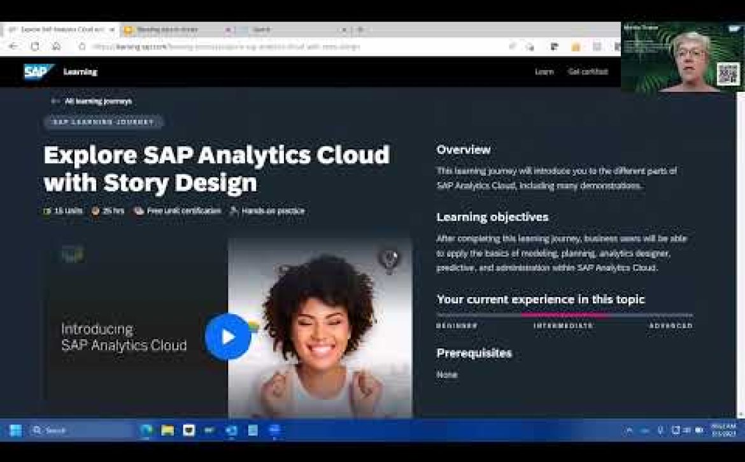Launch Microsoft Edge from taskbar
Screen dimensions: 745x462
coord(146,430)
